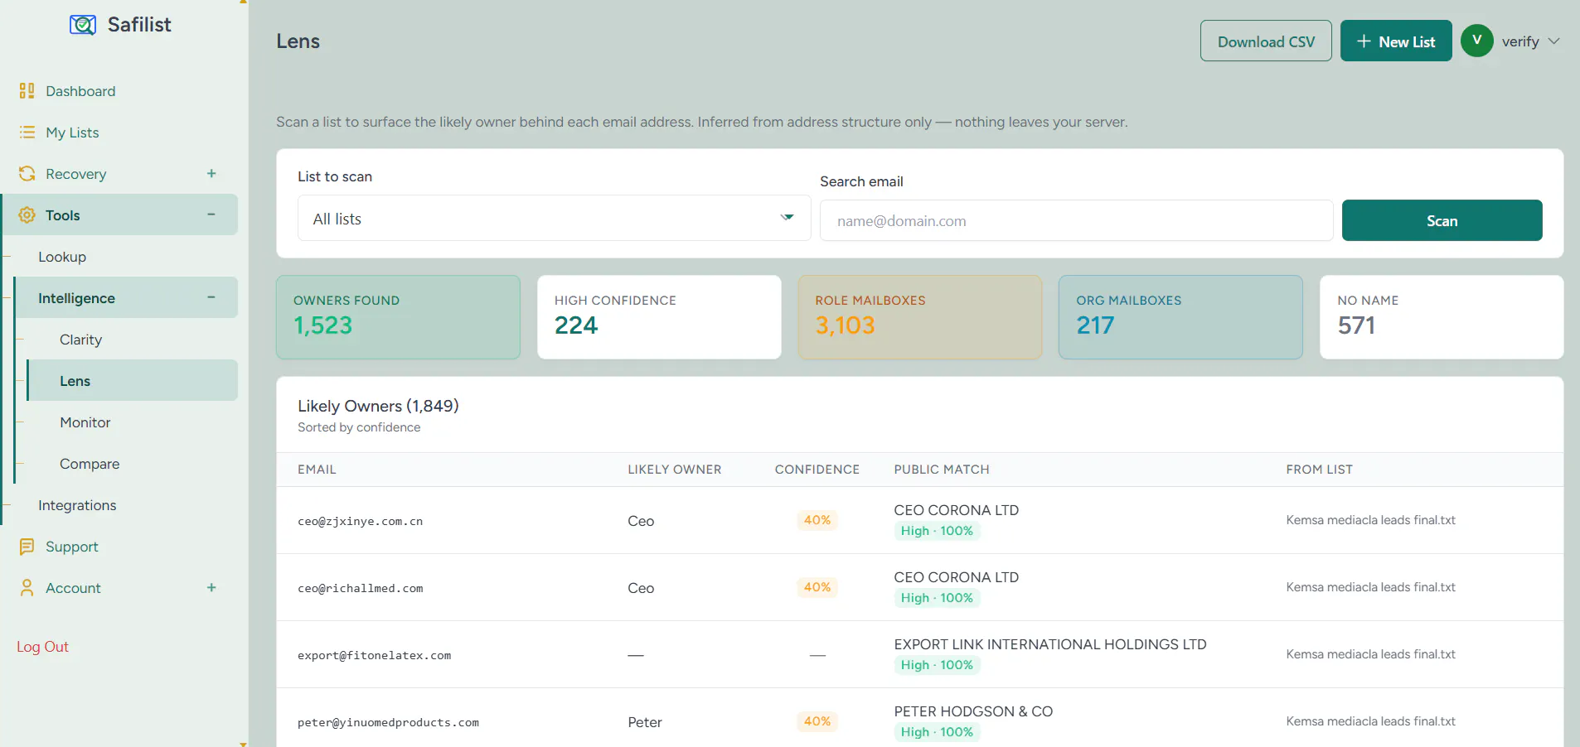Focus the Search email input field
This screenshot has width=1580, height=747.
coord(1076,220)
